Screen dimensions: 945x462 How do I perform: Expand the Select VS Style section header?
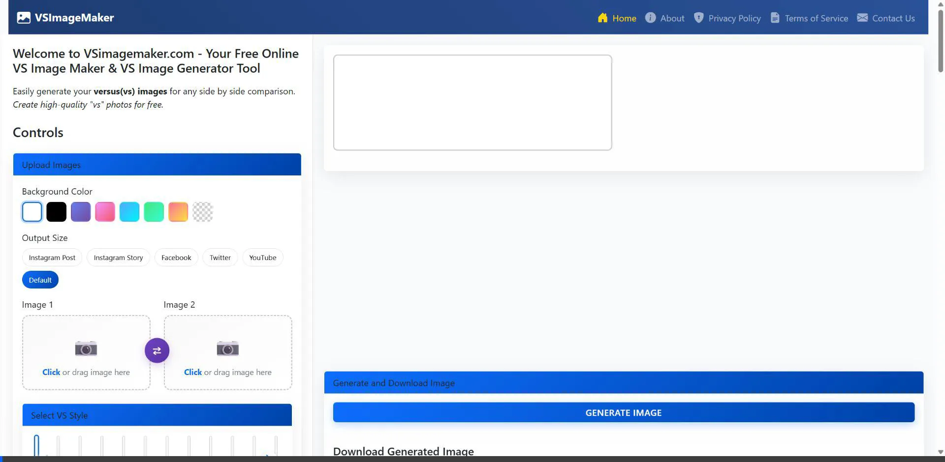pyautogui.click(x=157, y=415)
